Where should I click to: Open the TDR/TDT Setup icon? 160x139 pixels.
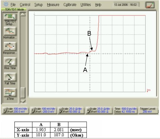pyautogui.click(x=10, y=17)
